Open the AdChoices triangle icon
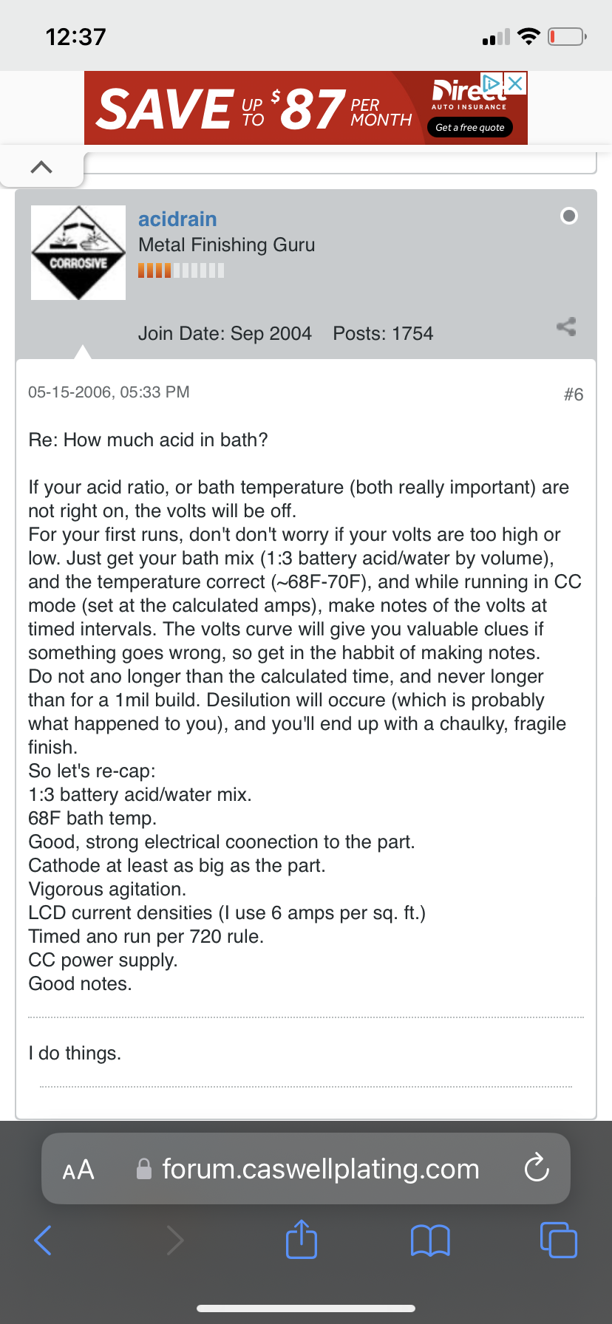The height and width of the screenshot is (1324, 612). point(491,83)
